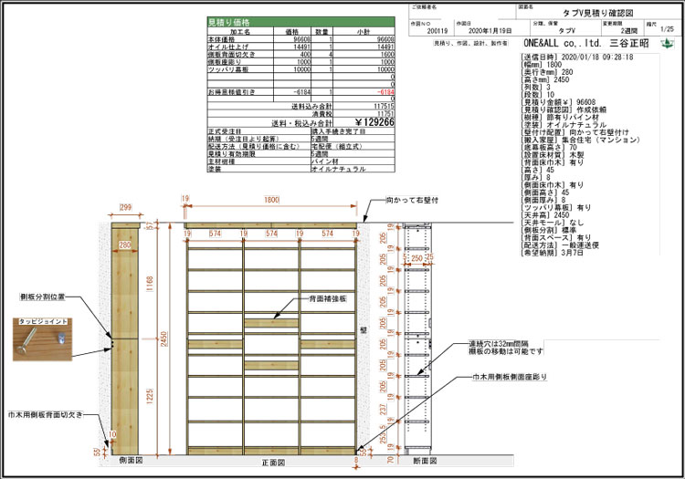Click the 本体価格 row label
The width and height of the screenshot is (685, 479).
coord(221,39)
